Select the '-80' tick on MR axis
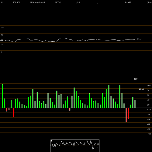Screen dimensions: 152x152 point(148,129)
